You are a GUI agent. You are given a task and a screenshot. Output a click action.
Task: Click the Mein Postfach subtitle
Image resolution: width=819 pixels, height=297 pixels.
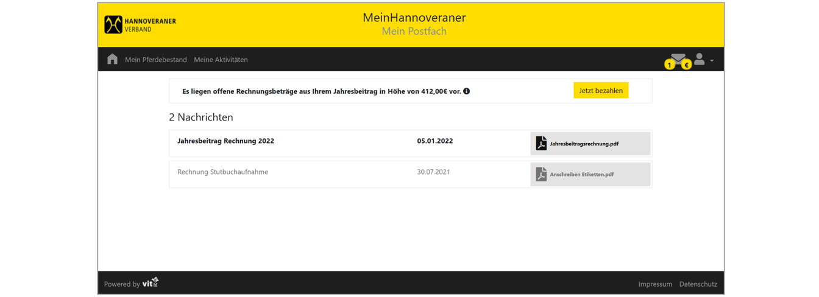[414, 32]
